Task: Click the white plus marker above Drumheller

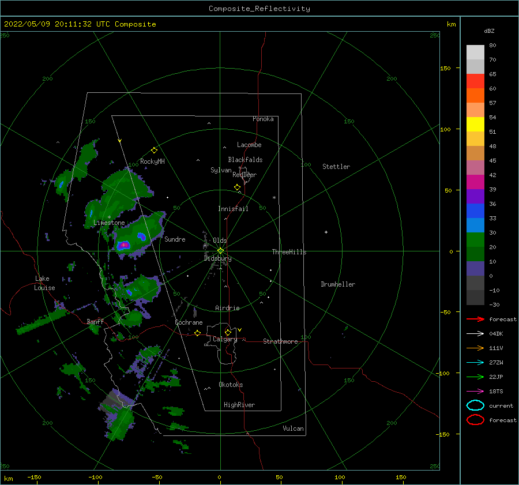Action: click(326, 232)
